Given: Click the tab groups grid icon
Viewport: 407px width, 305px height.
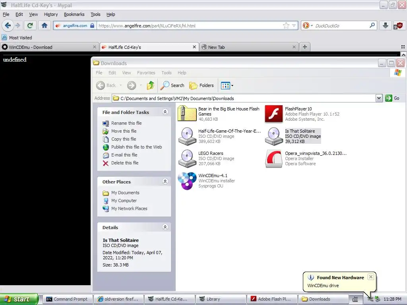Looking at the screenshot, I should click(x=403, y=47).
